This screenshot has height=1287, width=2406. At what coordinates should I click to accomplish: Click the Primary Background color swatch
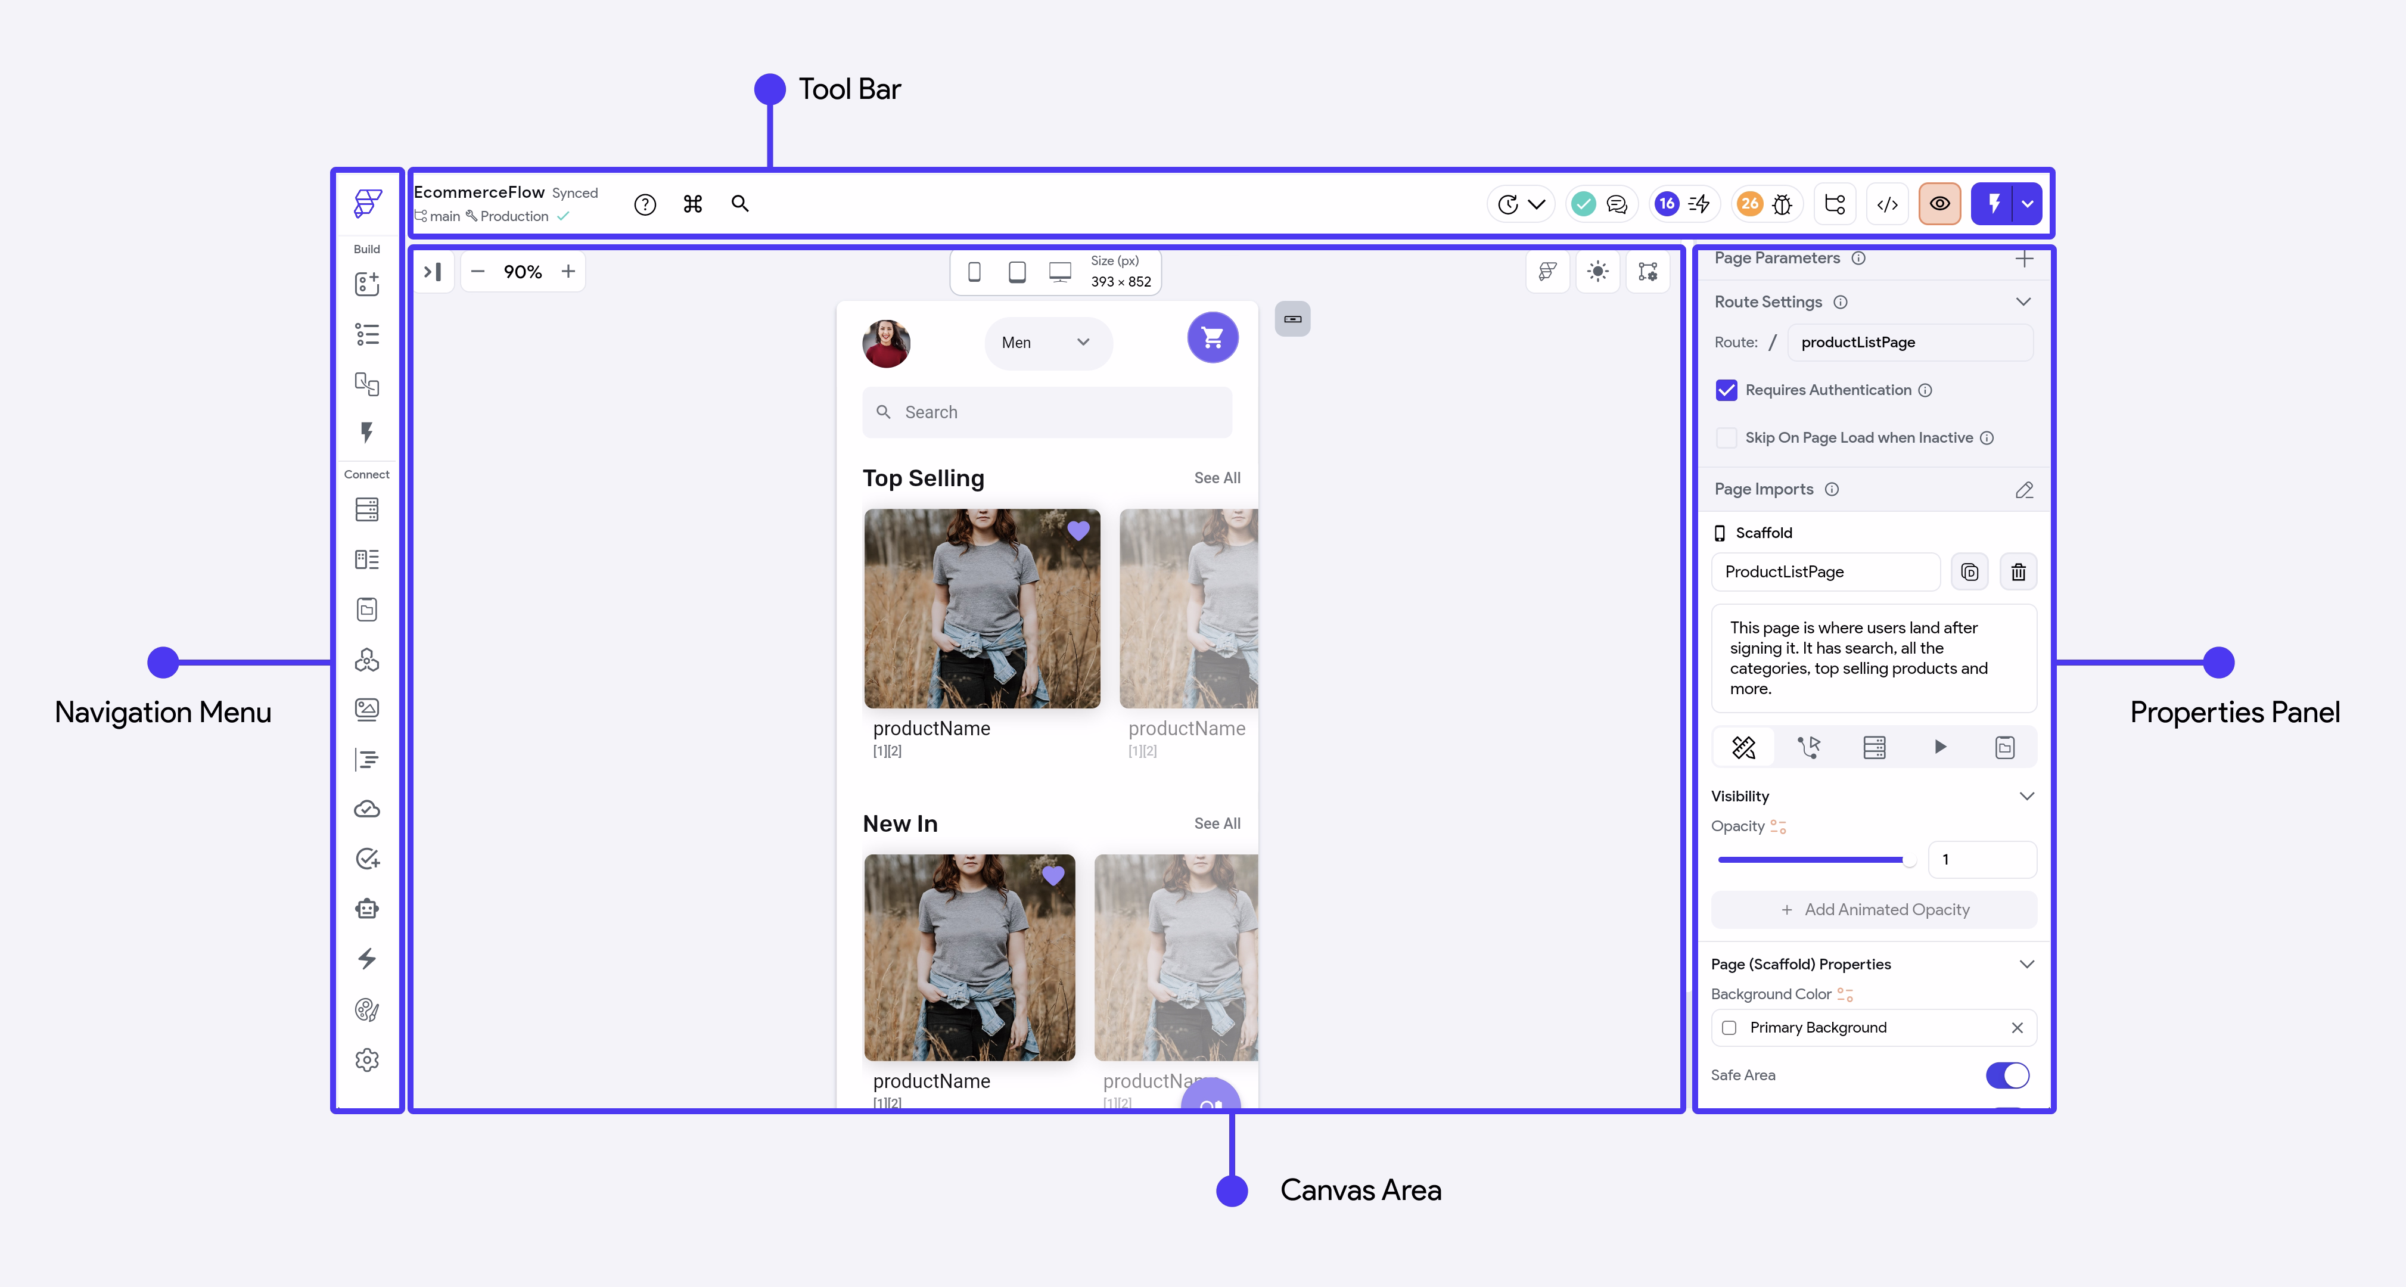1729,1028
